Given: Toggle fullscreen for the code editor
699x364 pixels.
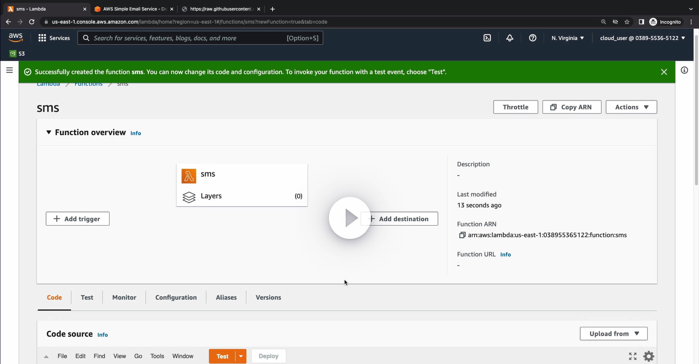Looking at the screenshot, I should pyautogui.click(x=633, y=356).
